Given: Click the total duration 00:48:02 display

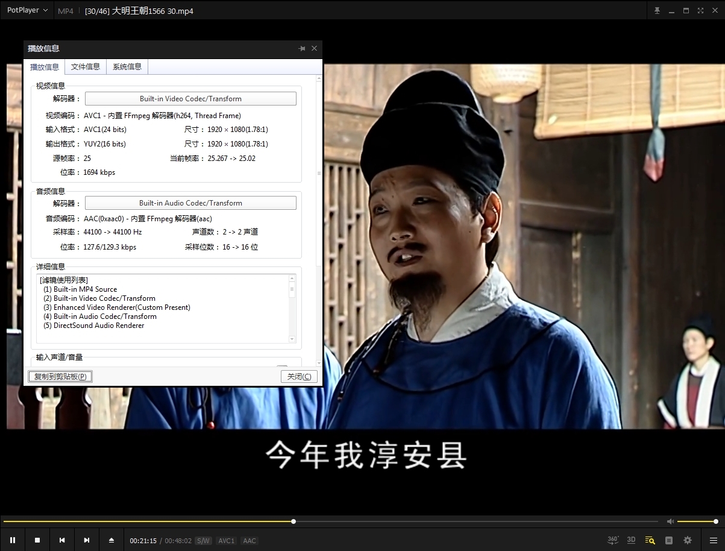Looking at the screenshot, I should pyautogui.click(x=178, y=541).
